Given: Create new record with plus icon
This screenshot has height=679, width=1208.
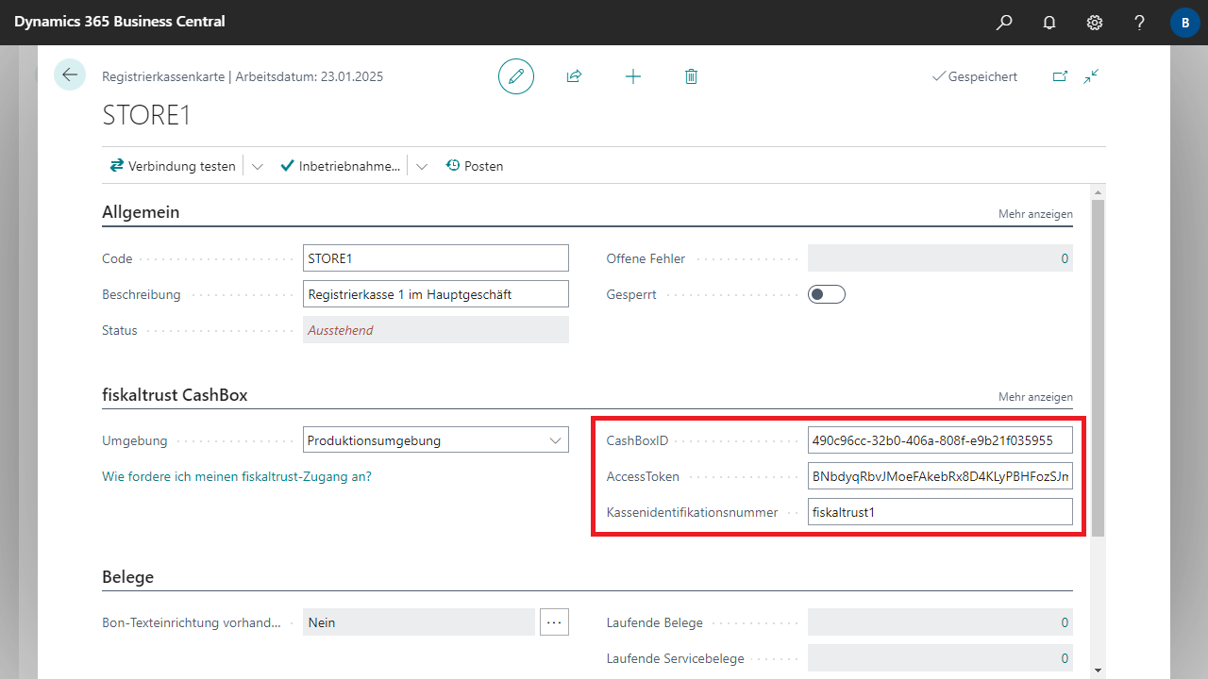Looking at the screenshot, I should click(633, 76).
